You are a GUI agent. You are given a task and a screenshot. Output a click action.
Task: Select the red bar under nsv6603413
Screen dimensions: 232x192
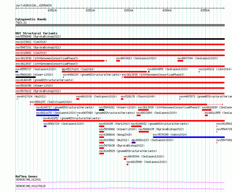[x=118, y=61]
